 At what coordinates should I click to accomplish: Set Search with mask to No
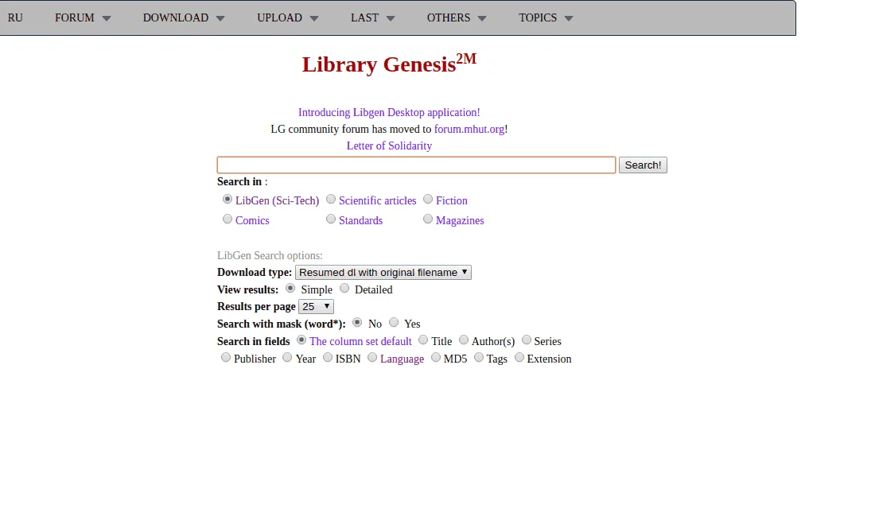tap(357, 322)
